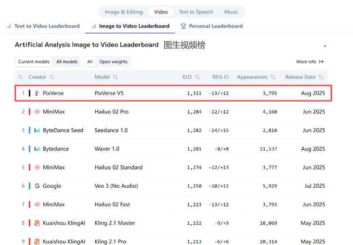Sort by rank using the leftmost sort arrows

point(20,77)
